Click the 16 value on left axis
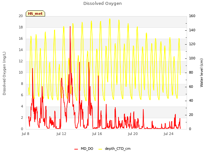Screen dimensions: 206x155 (21, 39)
